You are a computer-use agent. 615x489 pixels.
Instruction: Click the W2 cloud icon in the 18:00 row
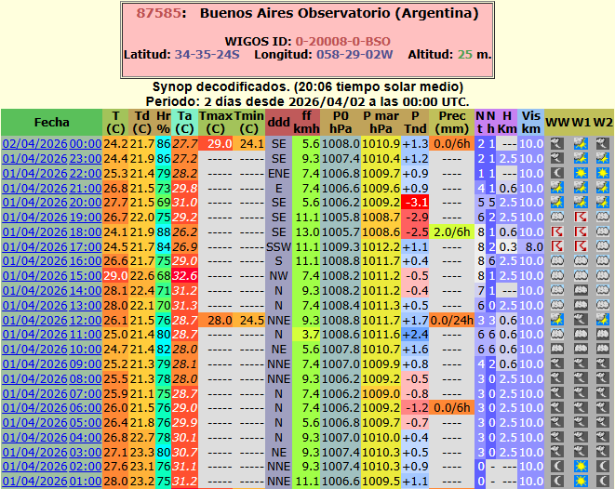(x=603, y=232)
